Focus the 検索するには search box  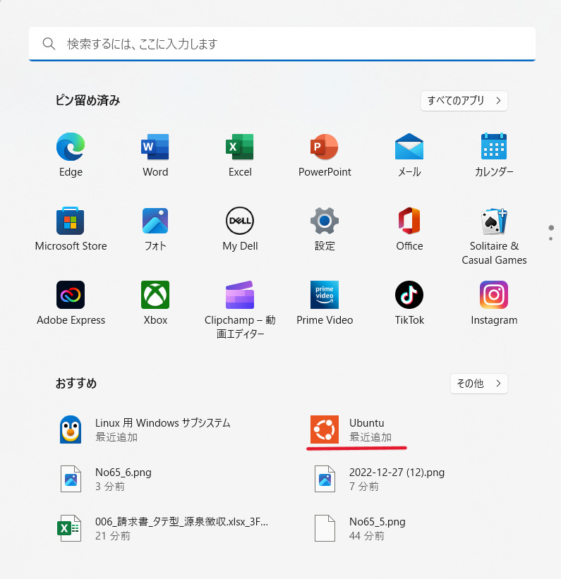pyautogui.click(x=282, y=44)
